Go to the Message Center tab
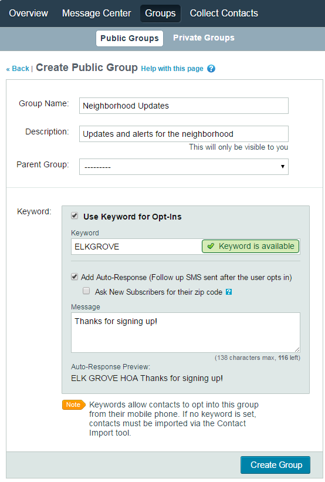 pyautogui.click(x=96, y=14)
